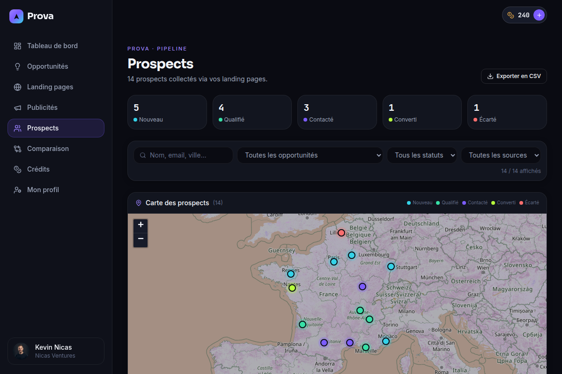Image resolution: width=562 pixels, height=374 pixels.
Task: Select Prospects in sidebar
Action: click(x=56, y=128)
